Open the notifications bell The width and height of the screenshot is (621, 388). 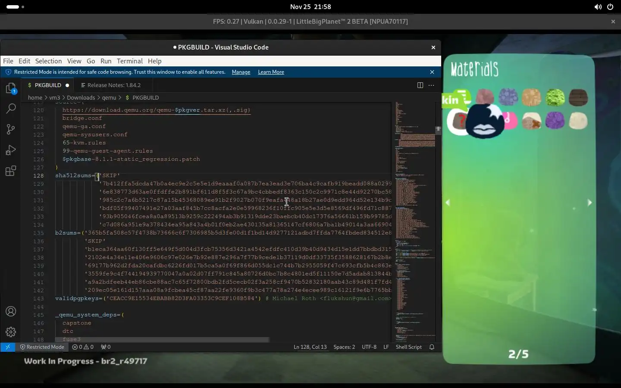(x=432, y=347)
